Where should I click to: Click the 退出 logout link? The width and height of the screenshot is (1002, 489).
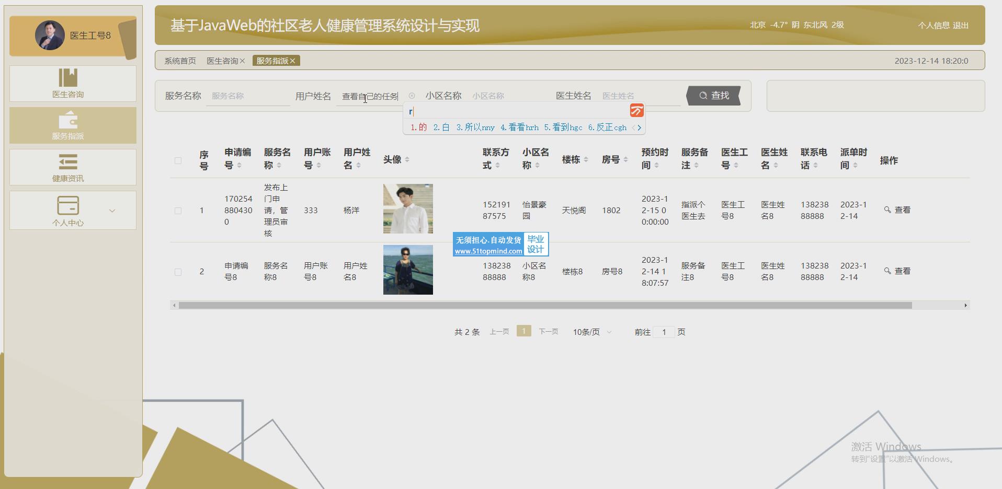click(x=961, y=25)
